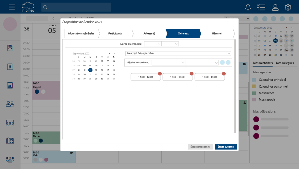Screen dimensions: 299x169
Task: Switch to Mes calendriers tab
Action: click(x=263, y=63)
